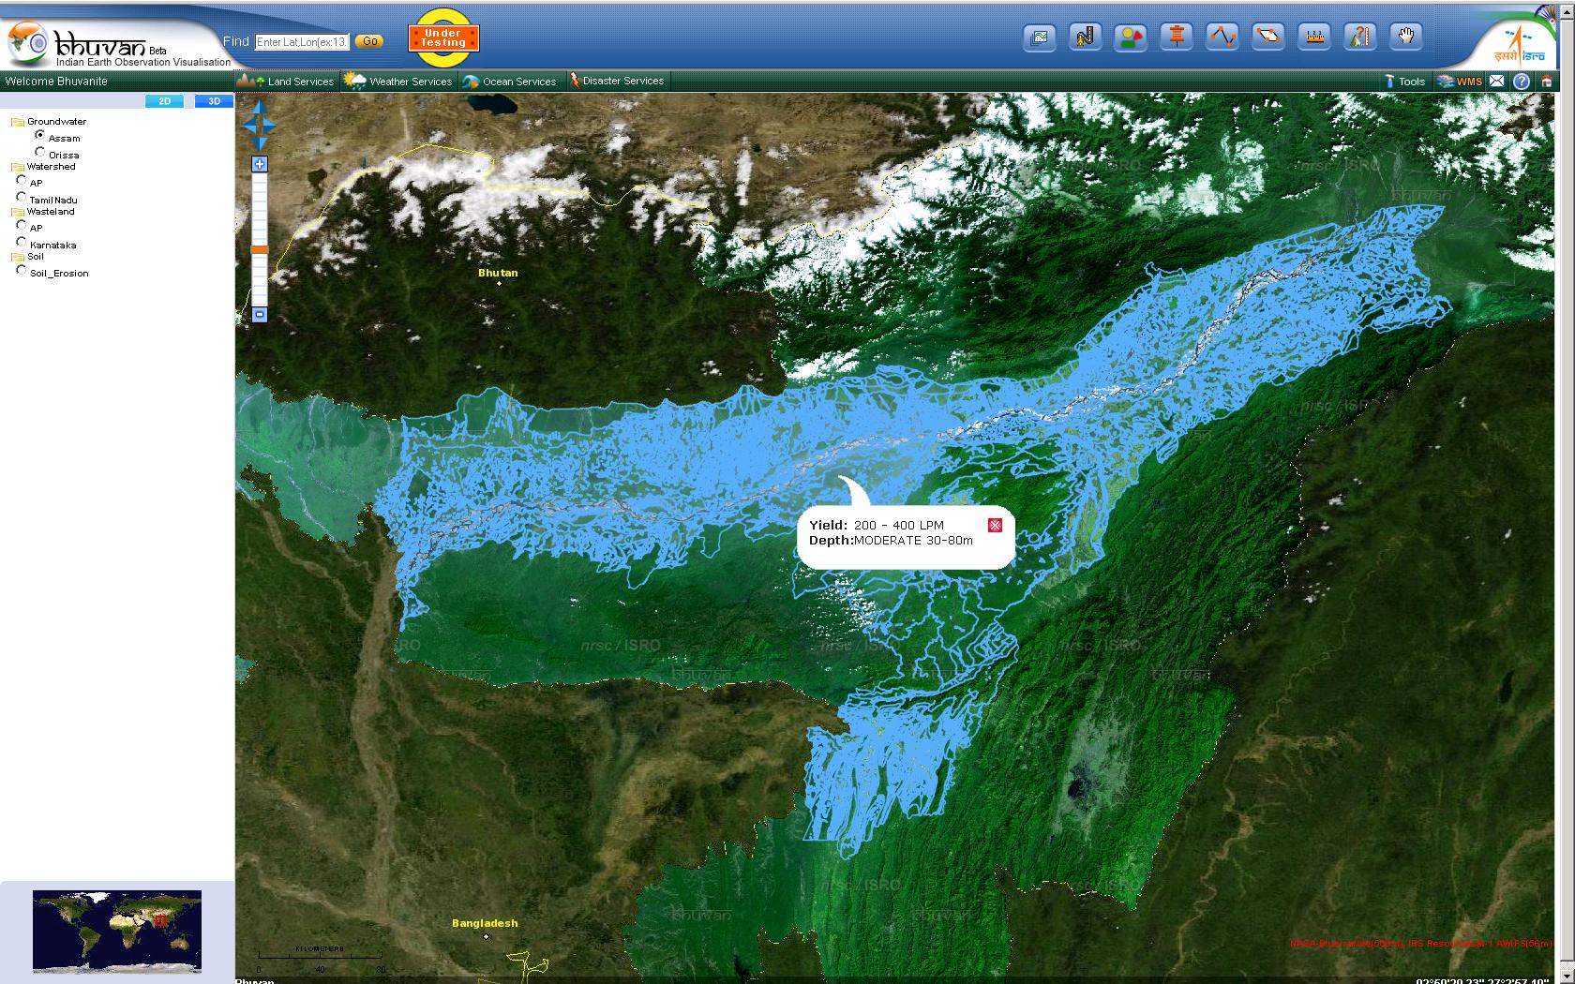
Task: Select Karnataka wasteland layer
Action: pos(22,242)
